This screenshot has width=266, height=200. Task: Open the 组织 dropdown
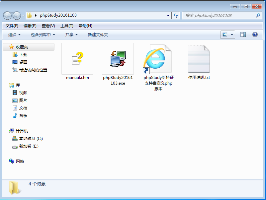click(14, 35)
